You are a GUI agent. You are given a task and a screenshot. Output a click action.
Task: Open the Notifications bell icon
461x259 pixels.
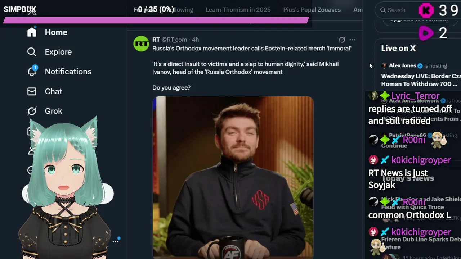tap(32, 71)
